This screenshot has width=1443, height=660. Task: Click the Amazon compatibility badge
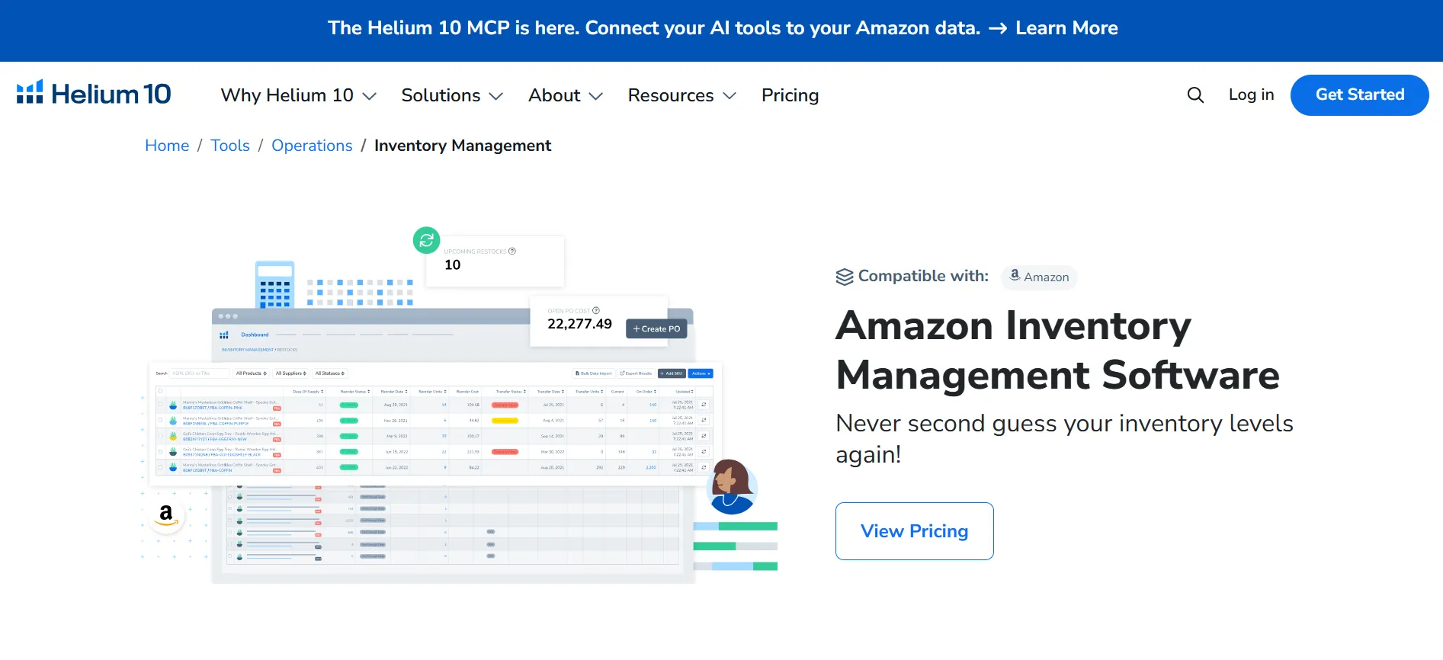(1039, 277)
